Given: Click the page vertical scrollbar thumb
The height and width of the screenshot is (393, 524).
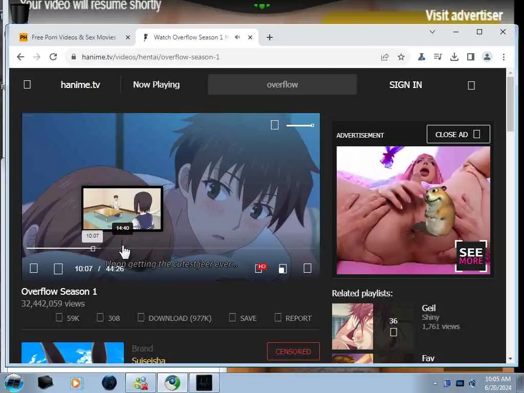Looking at the screenshot, I should [x=510, y=103].
